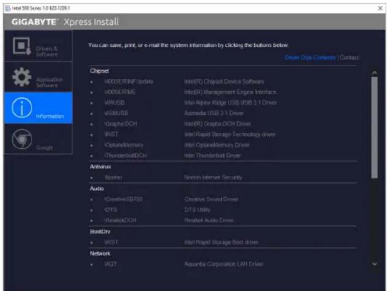The width and height of the screenshot is (387, 291).
Task: Select the \OptaneMemory entry
Action: tap(124, 145)
